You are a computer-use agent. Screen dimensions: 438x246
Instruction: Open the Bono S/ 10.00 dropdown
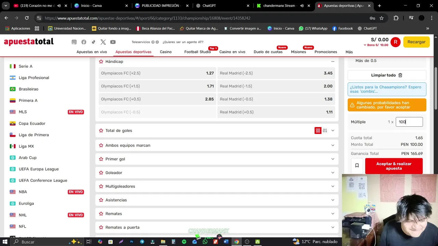point(376,45)
